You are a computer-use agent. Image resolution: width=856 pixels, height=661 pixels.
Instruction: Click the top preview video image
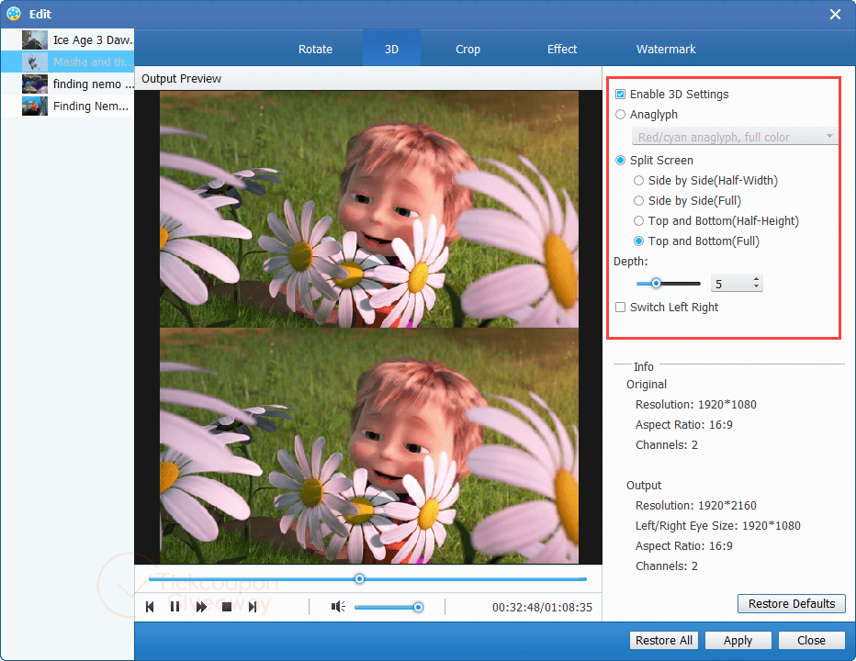369,209
